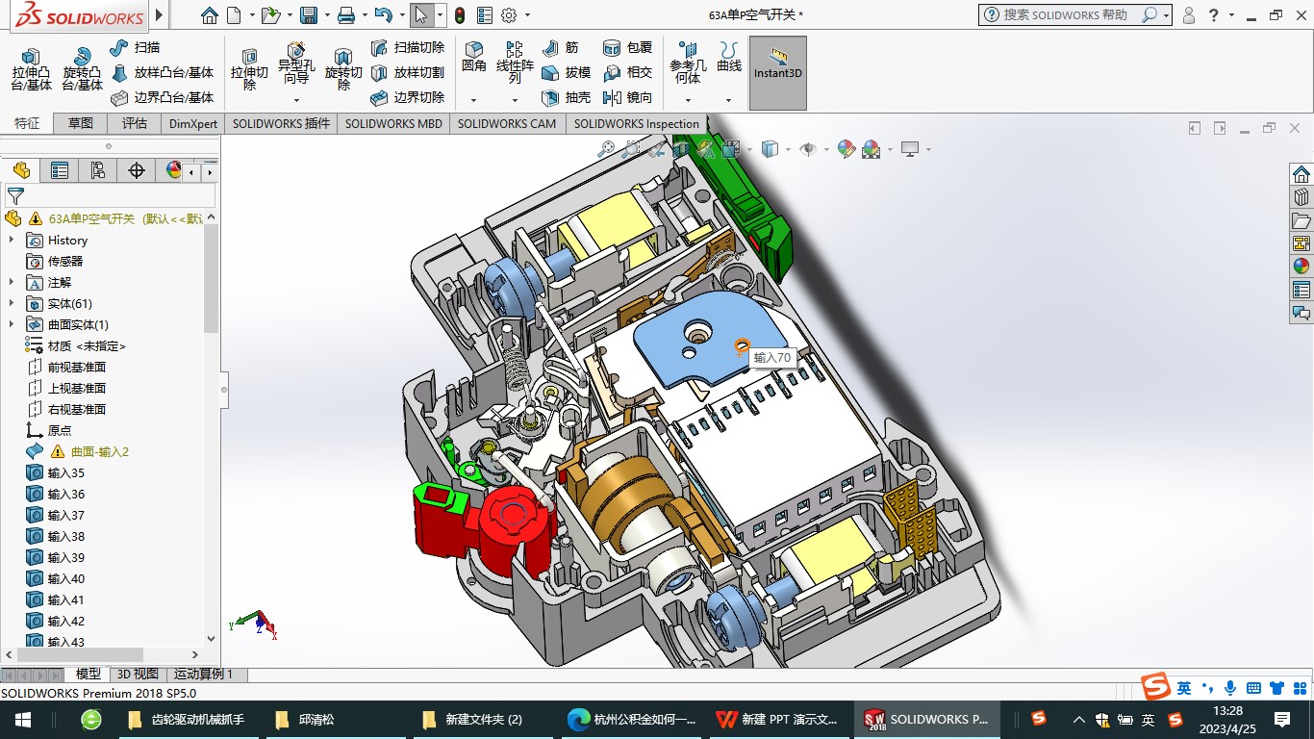The width and height of the screenshot is (1314, 739).
Task: Expand the 线性阵列 linear pattern dropdown arrow
Action: [x=515, y=100]
